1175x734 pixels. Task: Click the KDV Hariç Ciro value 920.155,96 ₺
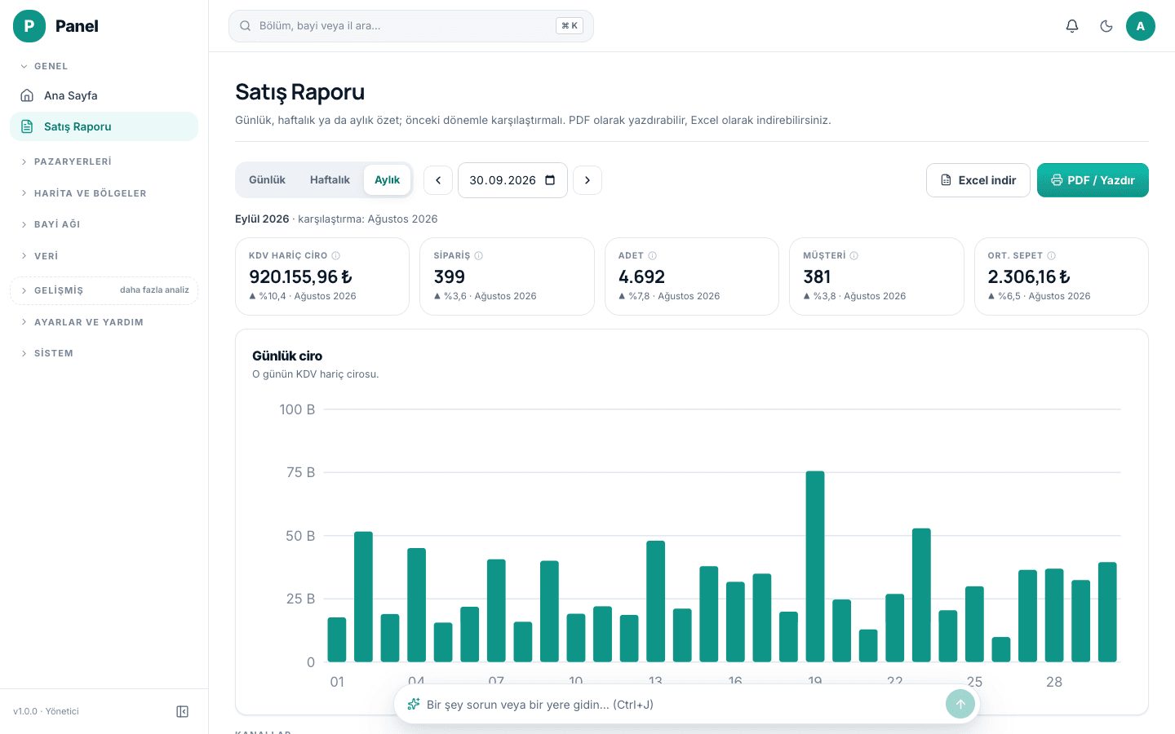[301, 277]
